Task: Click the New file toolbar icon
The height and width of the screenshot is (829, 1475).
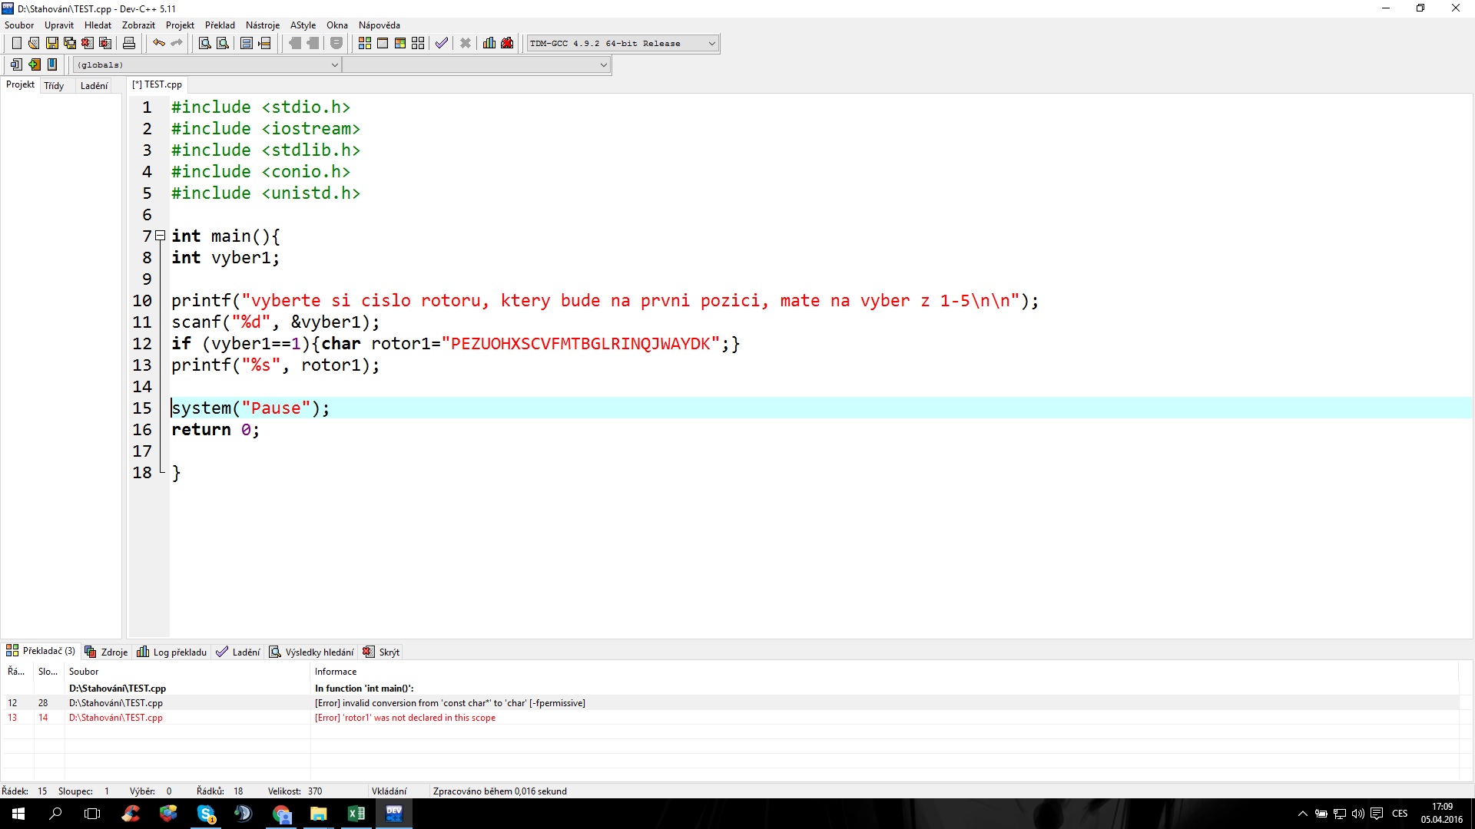Action: click(16, 43)
